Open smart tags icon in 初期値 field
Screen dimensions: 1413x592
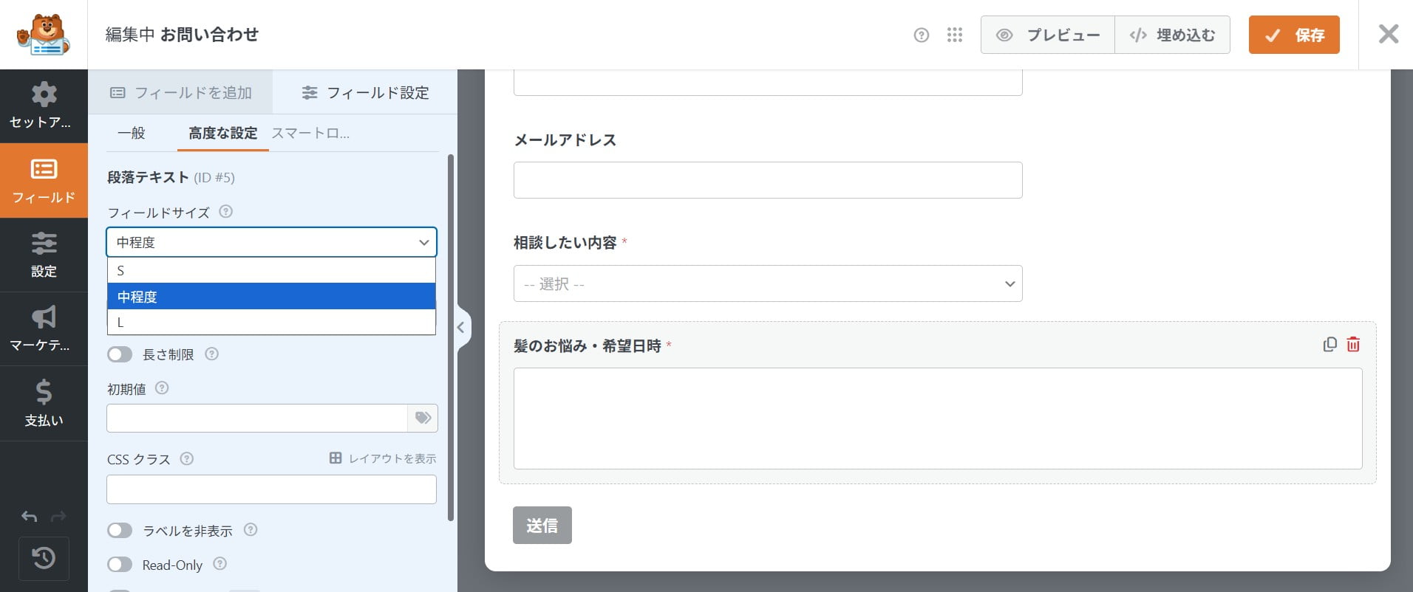pos(423,418)
